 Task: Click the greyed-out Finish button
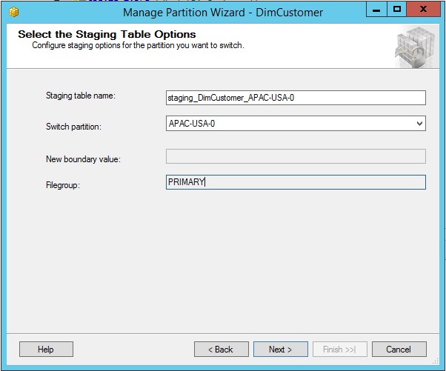pos(340,349)
